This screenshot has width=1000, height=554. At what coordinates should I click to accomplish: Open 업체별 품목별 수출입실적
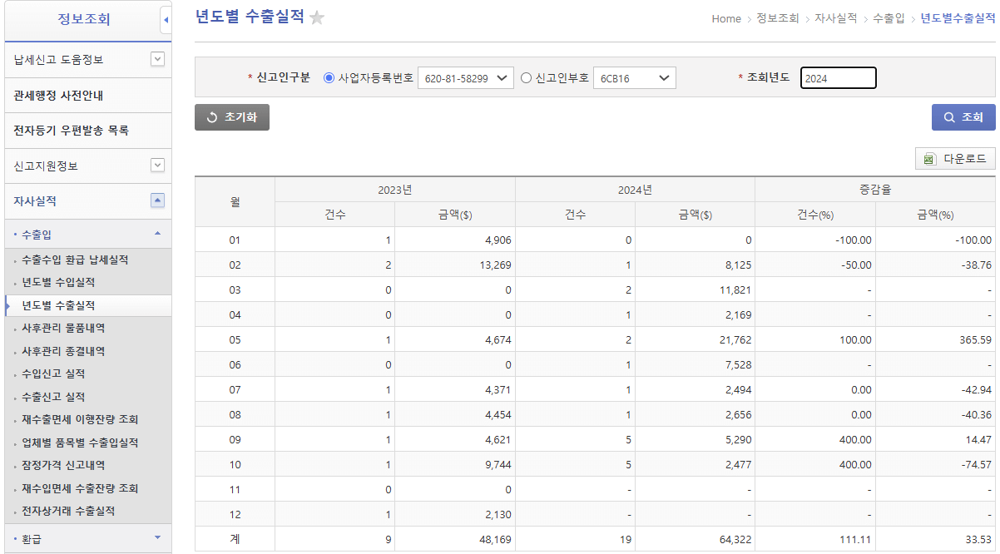click(x=80, y=443)
